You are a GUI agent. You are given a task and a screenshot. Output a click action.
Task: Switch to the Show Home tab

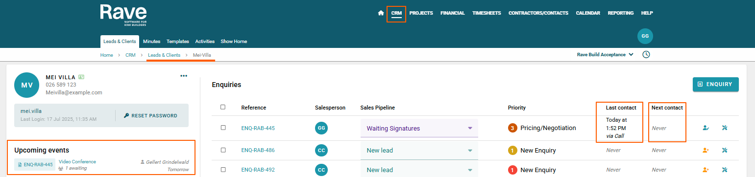point(234,42)
